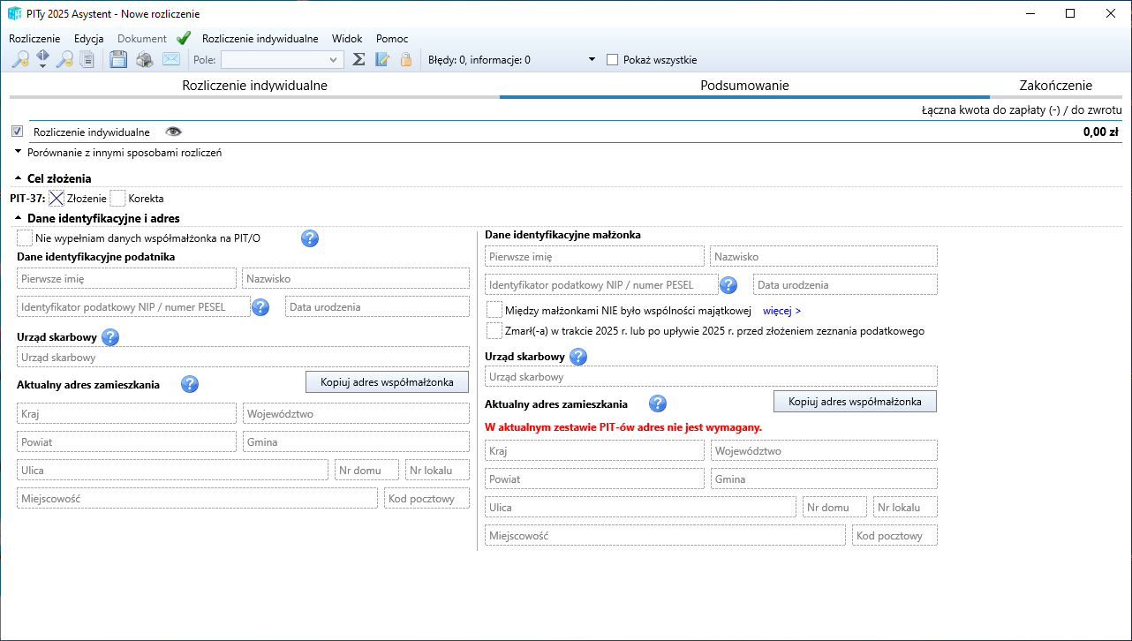
Task: Click the padlock icon in toolbar
Action: (x=406, y=60)
